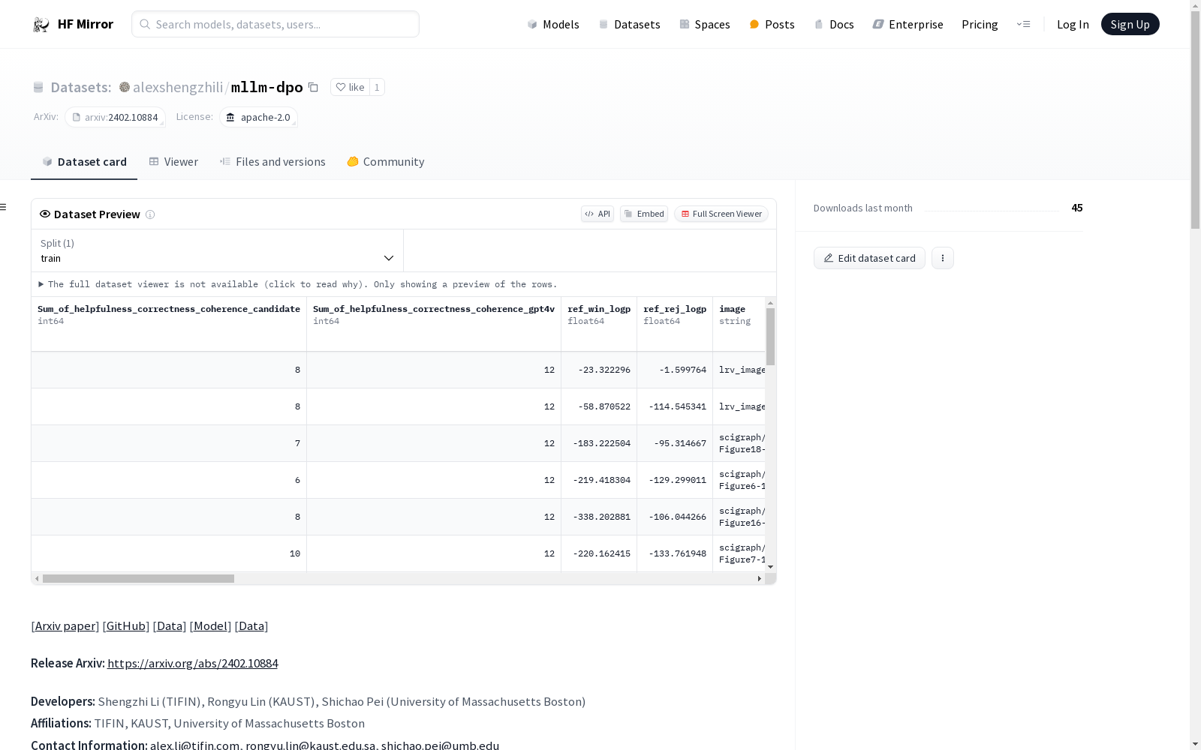This screenshot has height=750, width=1201.
Task: Click the ref_win_logp column header
Action: tap(599, 324)
